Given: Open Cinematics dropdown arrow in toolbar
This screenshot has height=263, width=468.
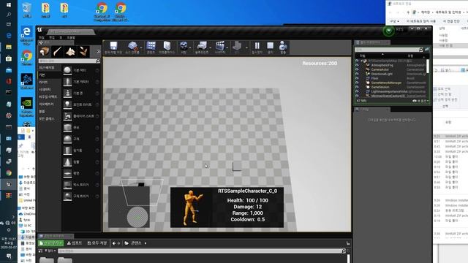Looking at the screenshot, I should click(227, 47).
